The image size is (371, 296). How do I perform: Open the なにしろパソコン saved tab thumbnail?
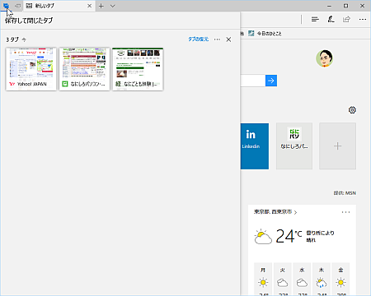84,69
